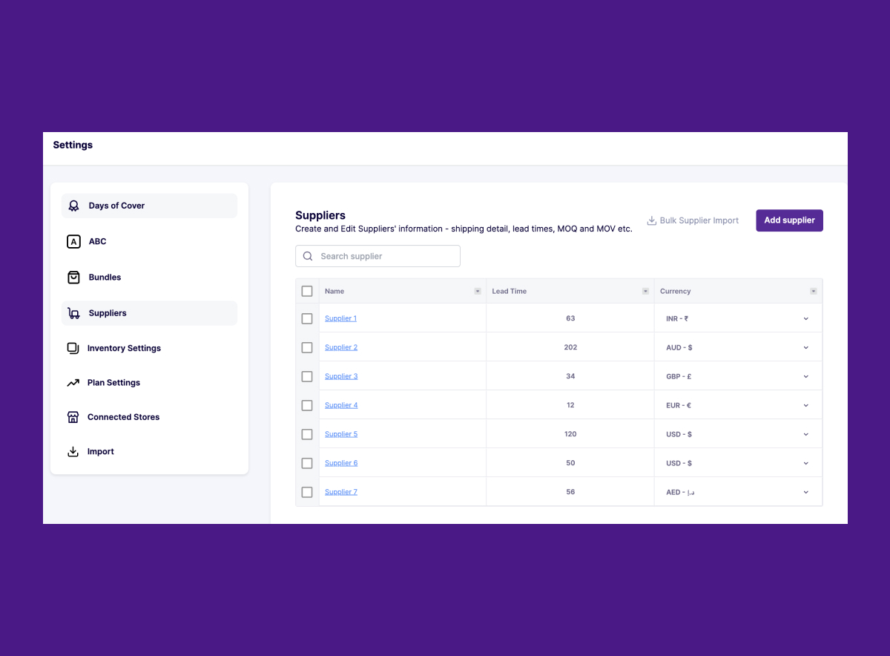The height and width of the screenshot is (656, 890).
Task: Select the Supplier 3 row checkbox
Action: tap(307, 376)
